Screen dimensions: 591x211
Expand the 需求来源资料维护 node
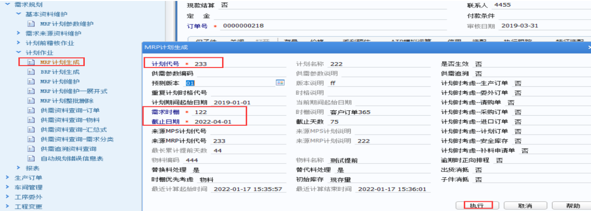point(18,33)
